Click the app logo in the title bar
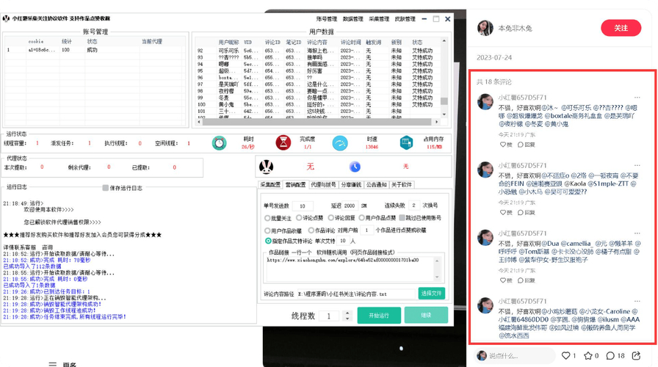The image size is (658, 367). (6, 18)
